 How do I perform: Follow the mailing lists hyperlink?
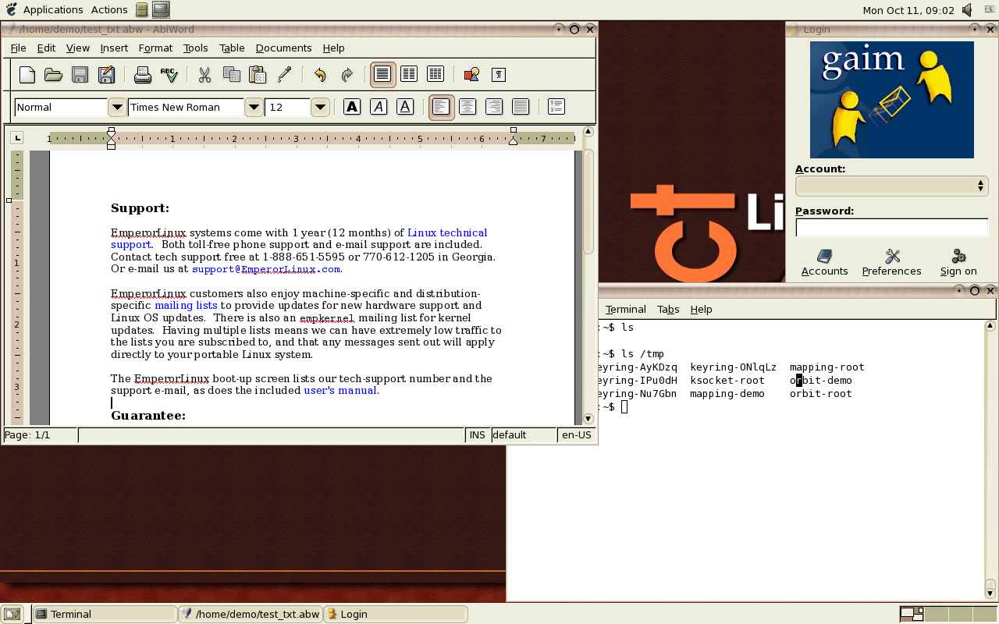(186, 305)
